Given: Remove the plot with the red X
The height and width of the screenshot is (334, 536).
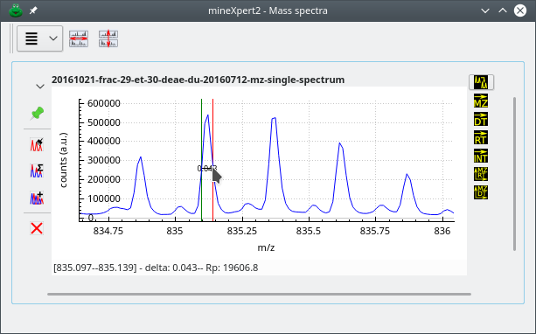Looking at the screenshot, I should pos(37,228).
